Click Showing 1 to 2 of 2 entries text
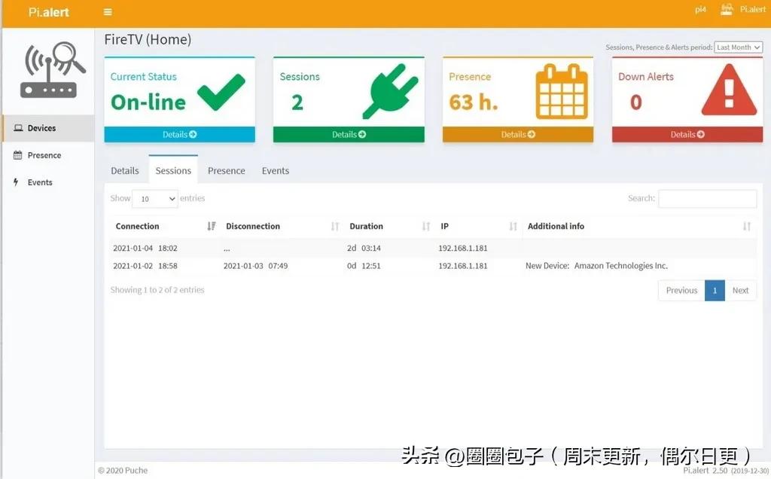This screenshot has height=479, width=771. click(x=157, y=290)
